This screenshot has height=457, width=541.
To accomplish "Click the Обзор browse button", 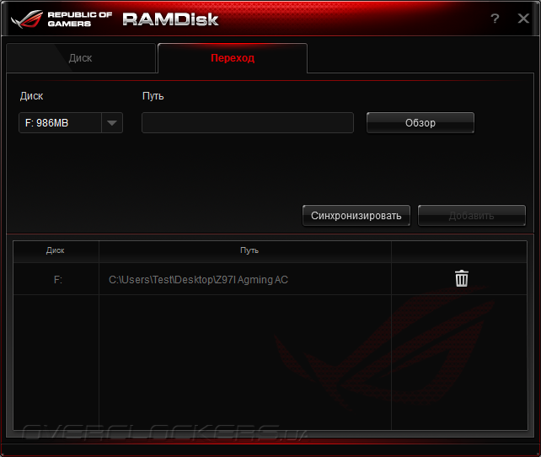I will pos(420,123).
